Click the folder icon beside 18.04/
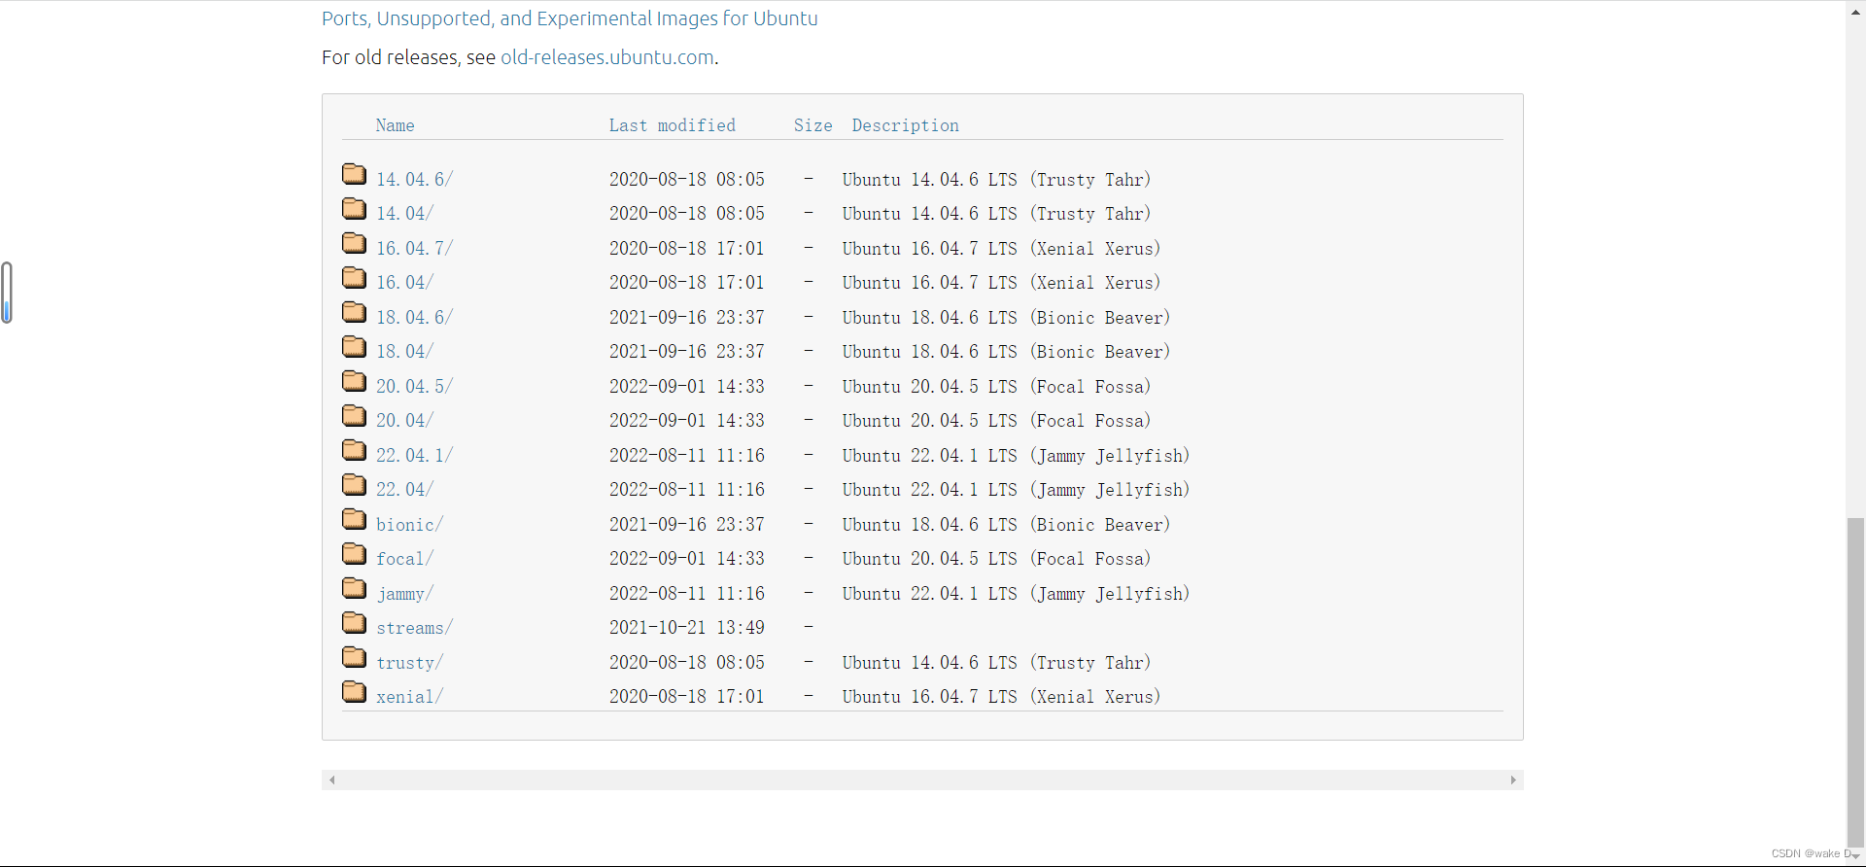 (354, 347)
